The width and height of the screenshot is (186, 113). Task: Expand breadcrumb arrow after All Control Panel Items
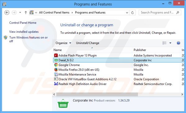(72, 13)
